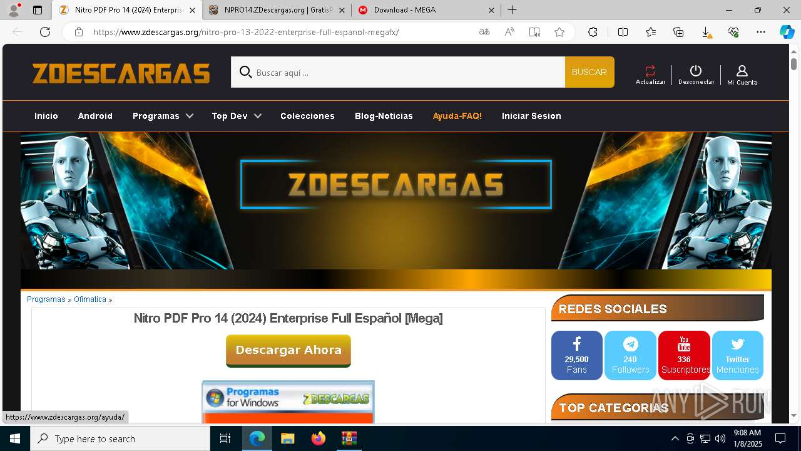Click the search magnifier icon
Viewport: 801px width, 451px height.
pyautogui.click(x=246, y=72)
